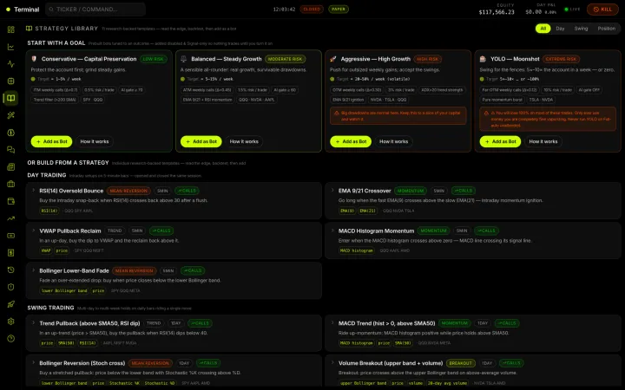This screenshot has height=390, width=625.
Task: Open the line chart icon in sidebar
Action: pos(10,47)
